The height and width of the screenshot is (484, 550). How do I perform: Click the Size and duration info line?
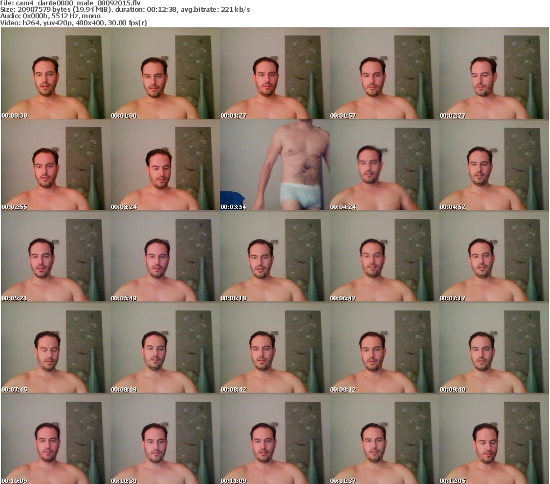(x=125, y=10)
